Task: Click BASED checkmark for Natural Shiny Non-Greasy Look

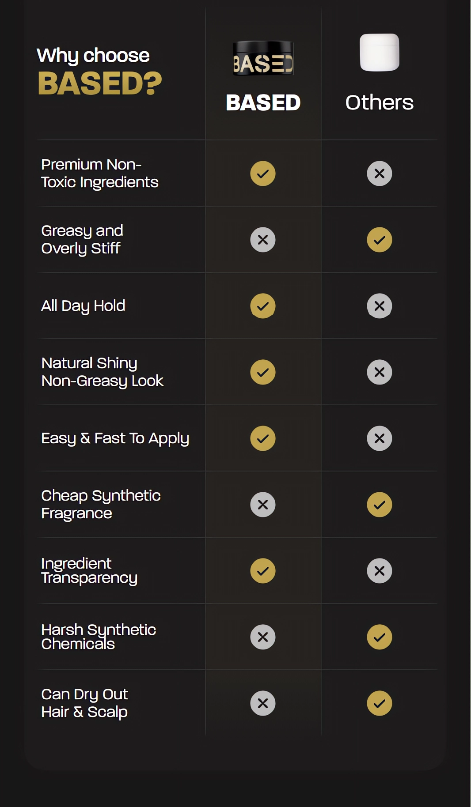Action: (x=263, y=372)
